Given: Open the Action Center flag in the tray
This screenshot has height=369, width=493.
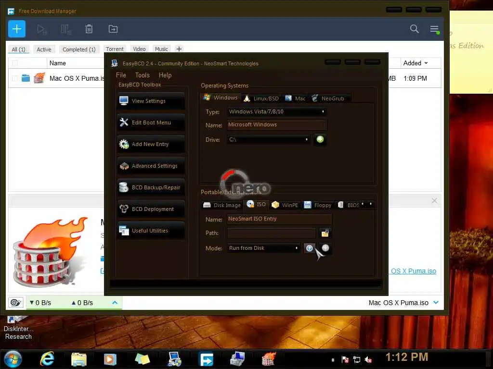Looking at the screenshot, I should coord(345,359).
